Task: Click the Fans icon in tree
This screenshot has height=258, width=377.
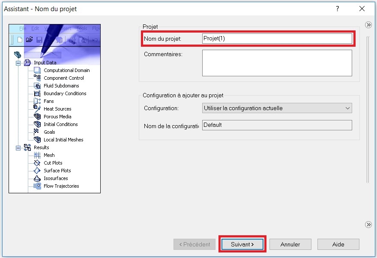Action: coord(37,101)
